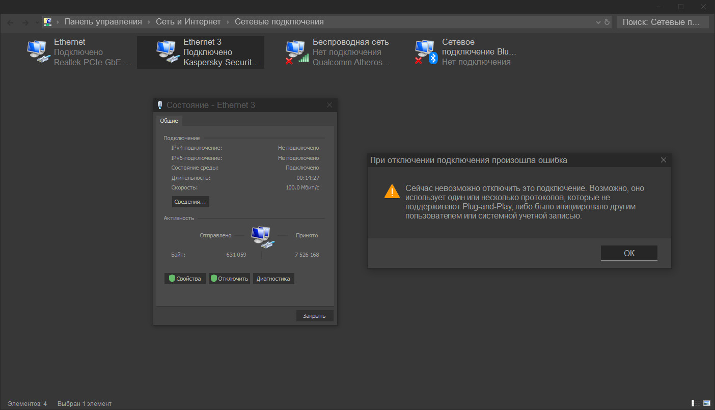Click Элементов: 4 in status bar
Image resolution: width=715 pixels, height=410 pixels.
pyautogui.click(x=27, y=404)
